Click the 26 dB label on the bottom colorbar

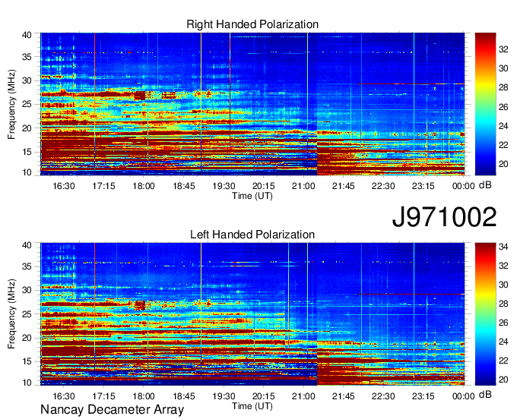(503, 323)
